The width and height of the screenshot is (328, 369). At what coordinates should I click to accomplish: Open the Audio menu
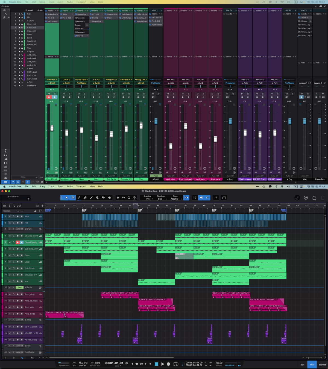tap(70, 186)
